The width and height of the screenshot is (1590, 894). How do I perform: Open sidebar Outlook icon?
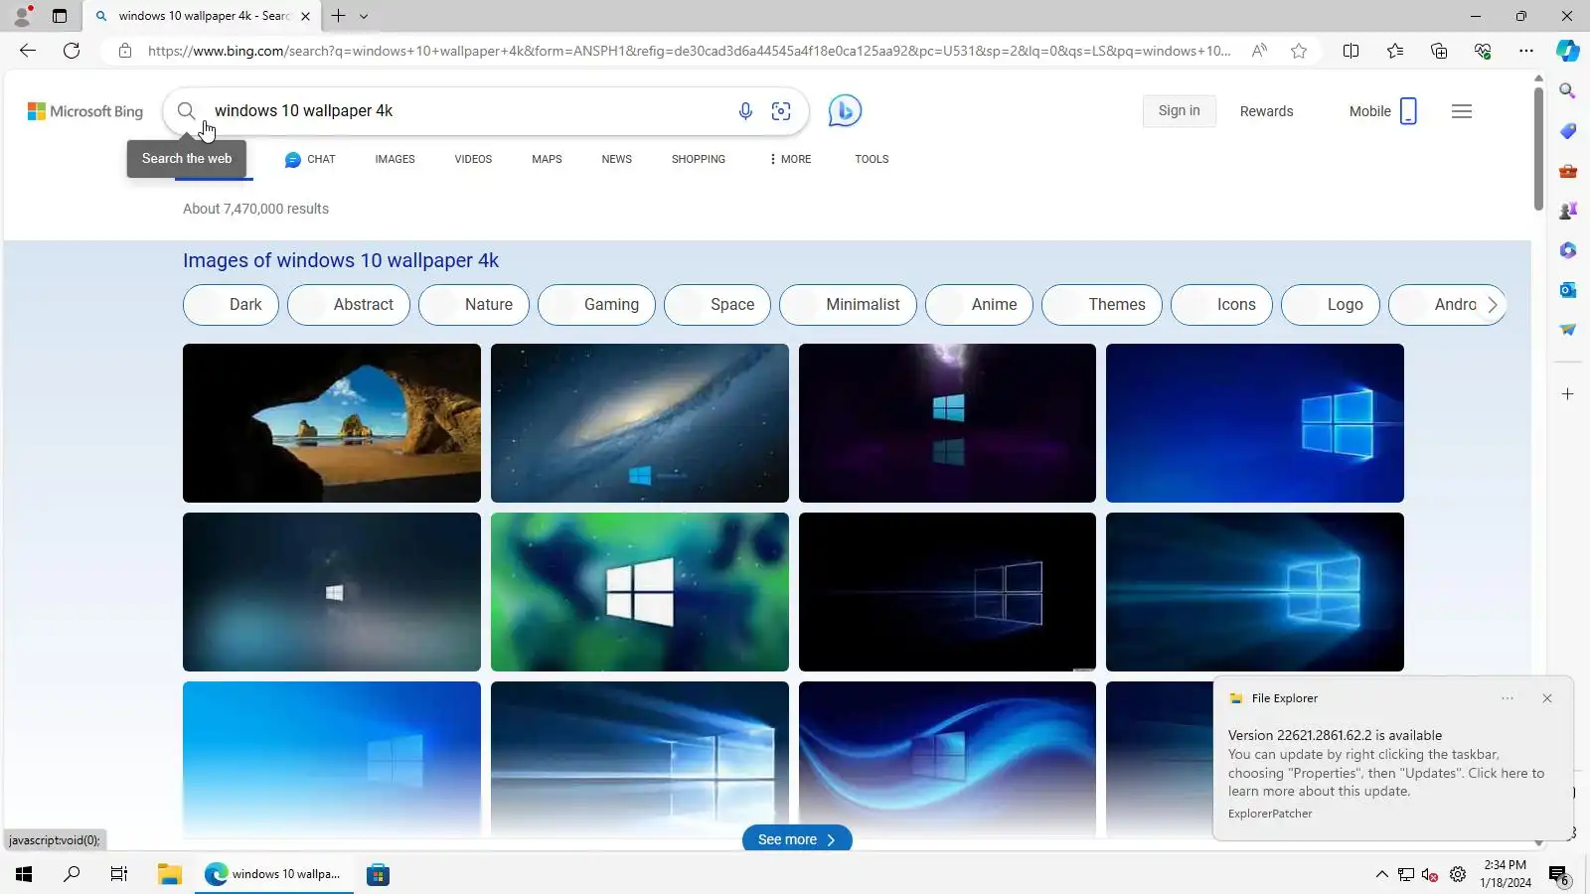(x=1568, y=290)
